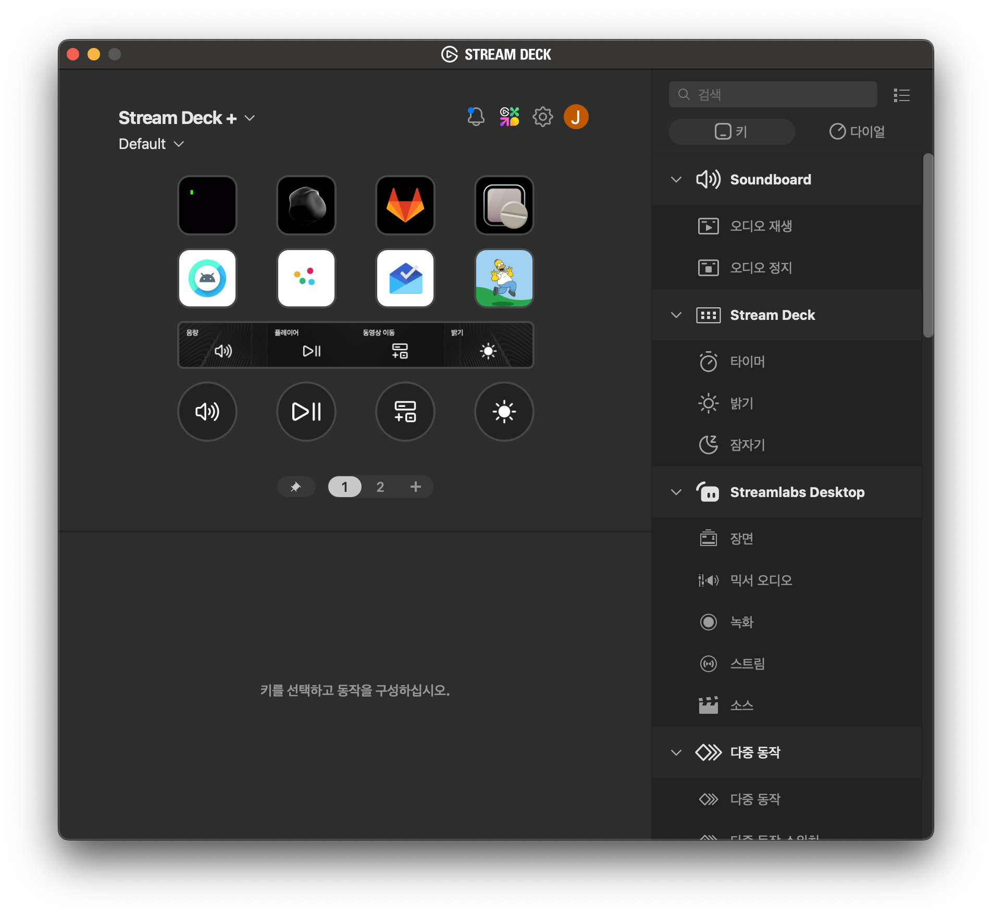The image size is (992, 917).
Task: Switch to the 다이얼 (Dial) actions tab
Action: click(857, 132)
